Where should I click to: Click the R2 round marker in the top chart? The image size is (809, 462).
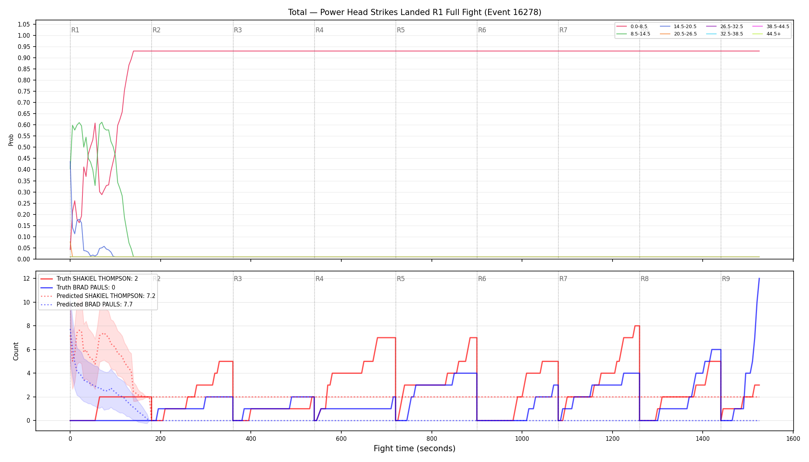point(156,30)
